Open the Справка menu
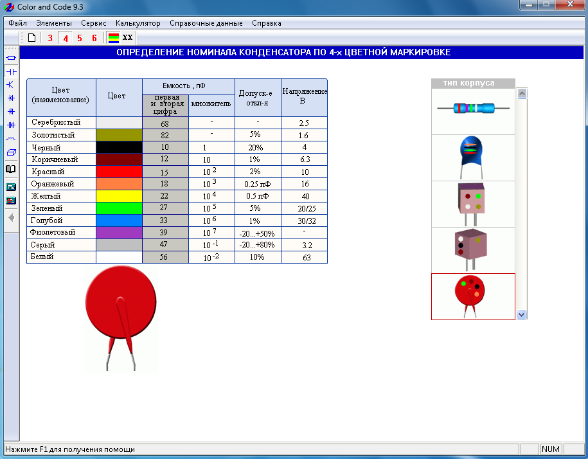The image size is (588, 459). [x=266, y=23]
